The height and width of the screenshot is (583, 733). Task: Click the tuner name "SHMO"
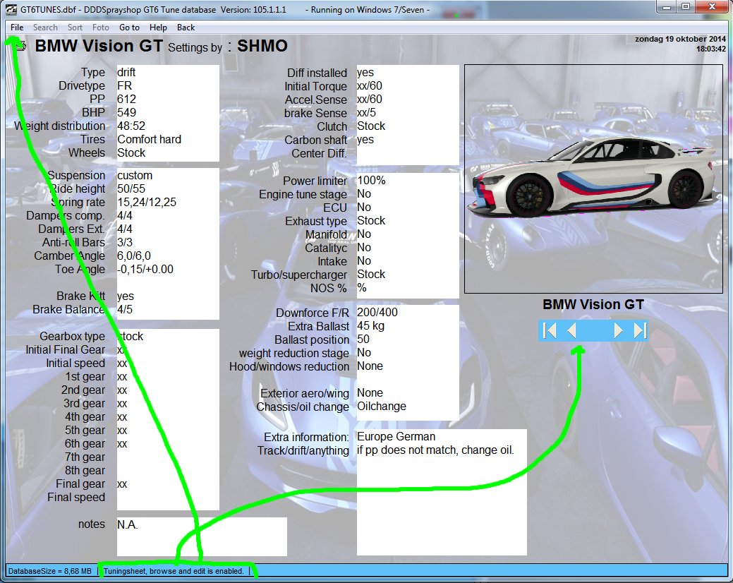[262, 46]
